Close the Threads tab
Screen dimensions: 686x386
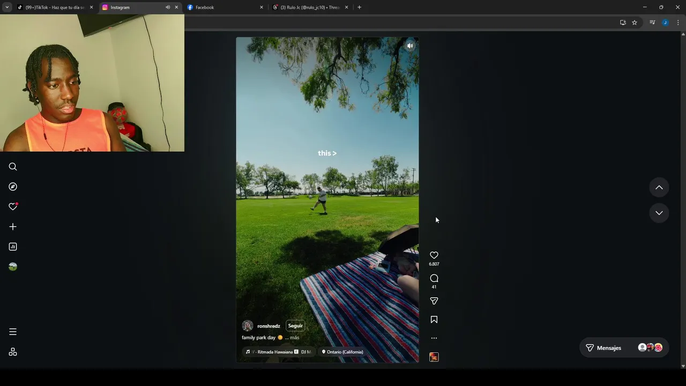[x=346, y=8]
